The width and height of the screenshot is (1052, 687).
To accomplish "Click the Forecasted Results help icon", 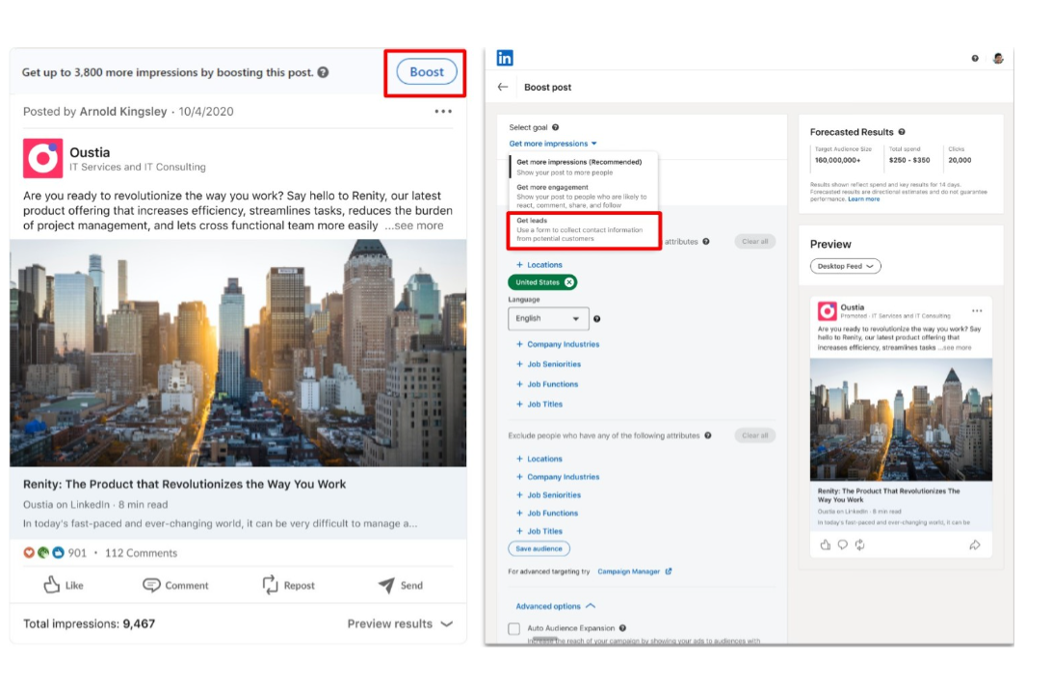I will pyautogui.click(x=902, y=132).
